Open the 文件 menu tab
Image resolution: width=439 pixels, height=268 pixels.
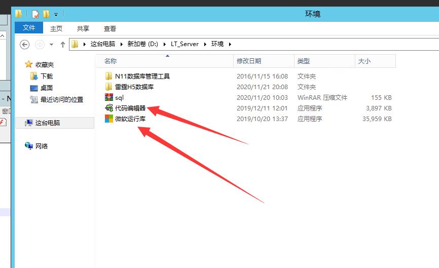pos(29,28)
